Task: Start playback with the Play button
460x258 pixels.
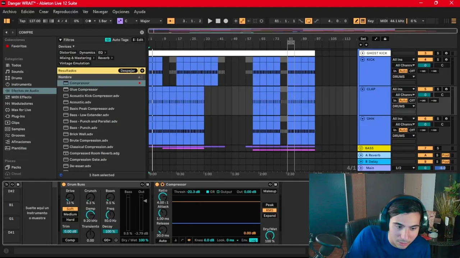Action: 210,21
